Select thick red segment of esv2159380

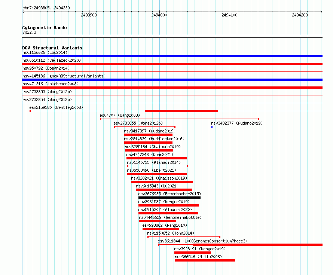181,111
